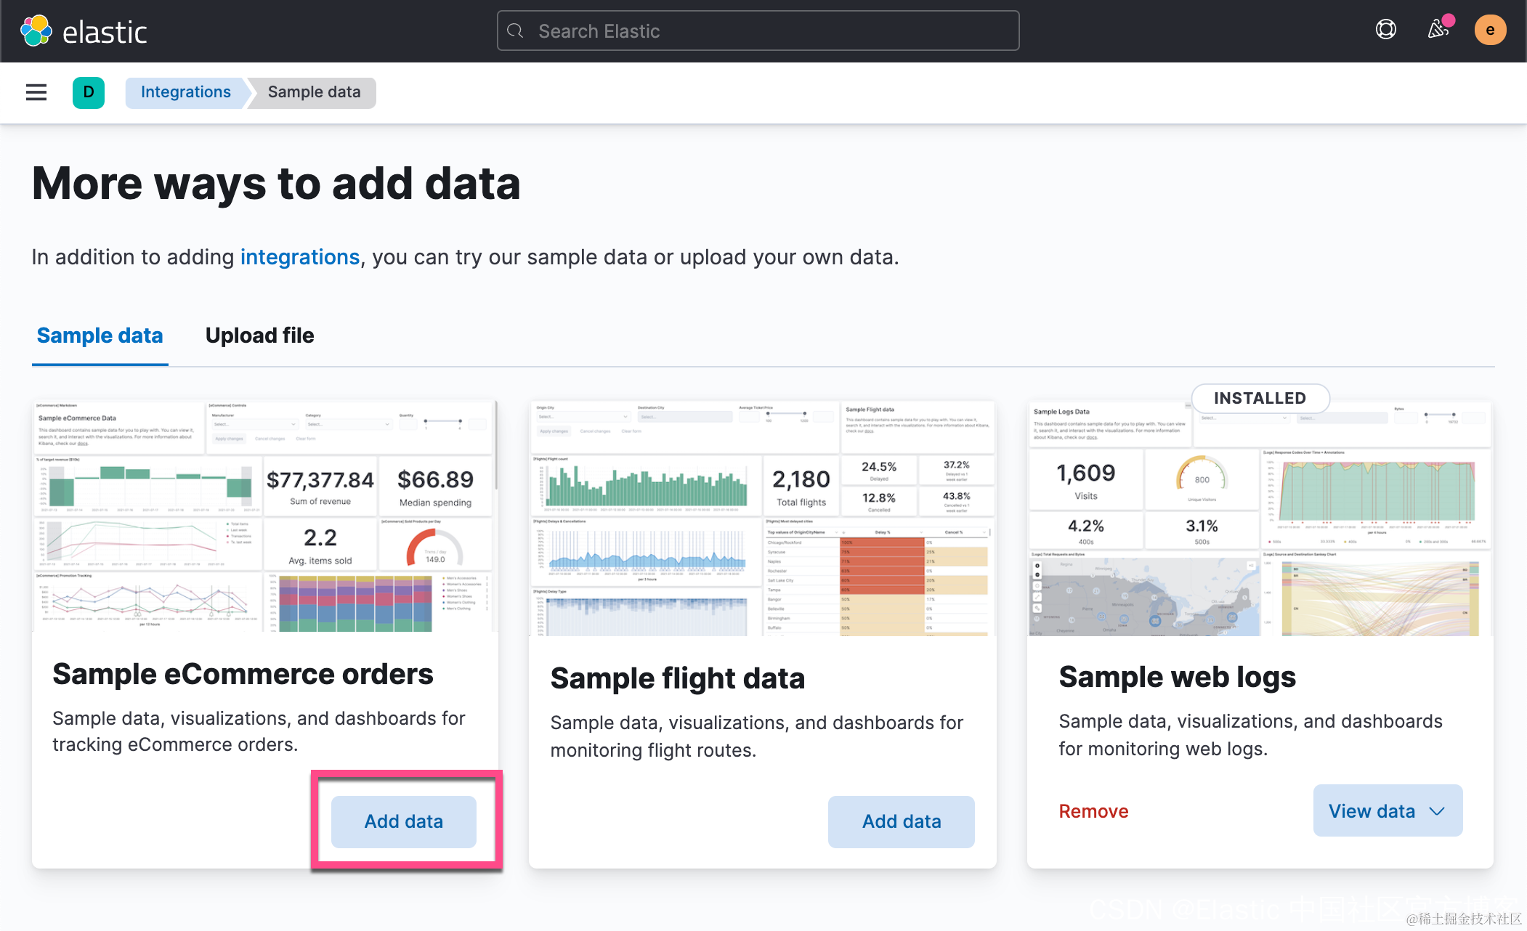
Task: Switch to the Sample data tab
Action: coord(100,336)
